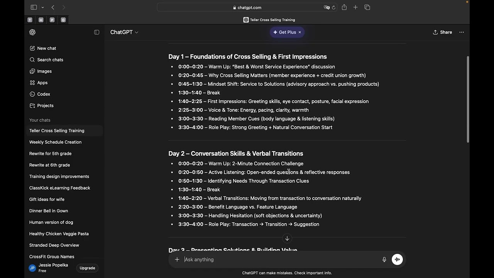The image size is (494, 278).
Task: Open the attachment plus menu
Action: coord(177,259)
